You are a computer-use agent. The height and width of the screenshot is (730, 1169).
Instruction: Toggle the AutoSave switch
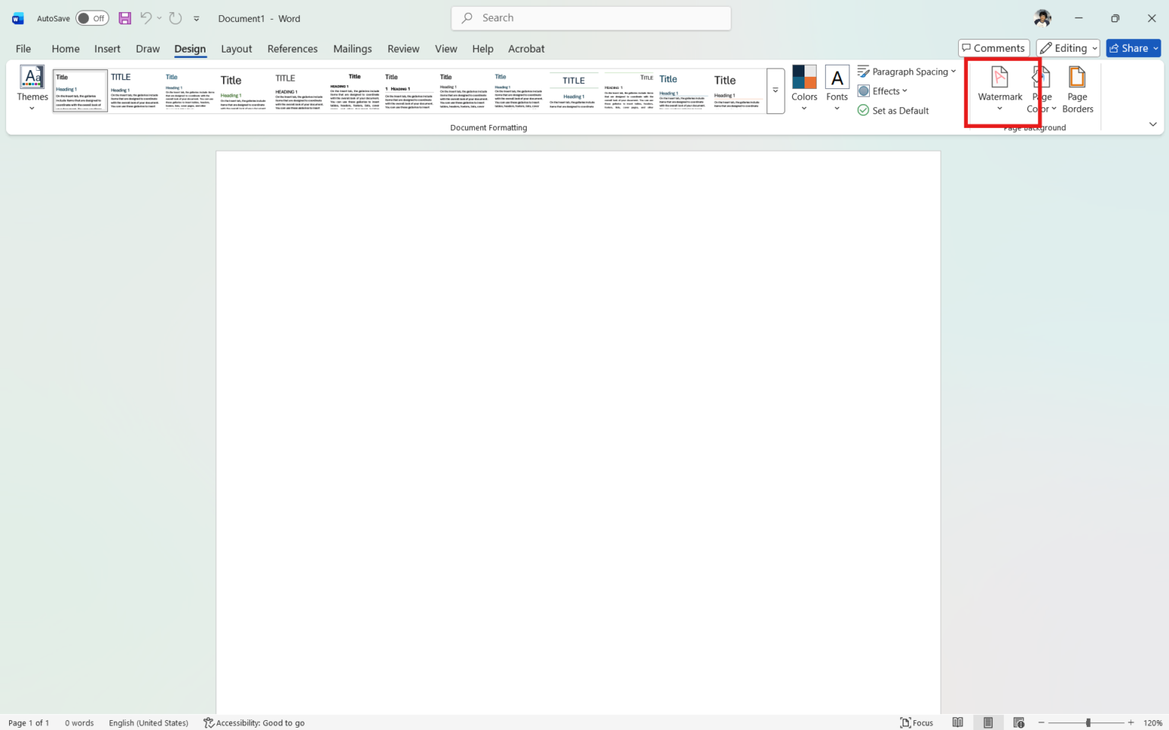tap(92, 18)
